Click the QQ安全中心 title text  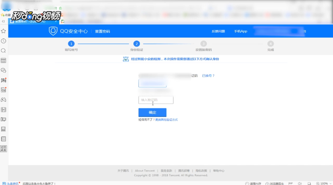(73, 31)
